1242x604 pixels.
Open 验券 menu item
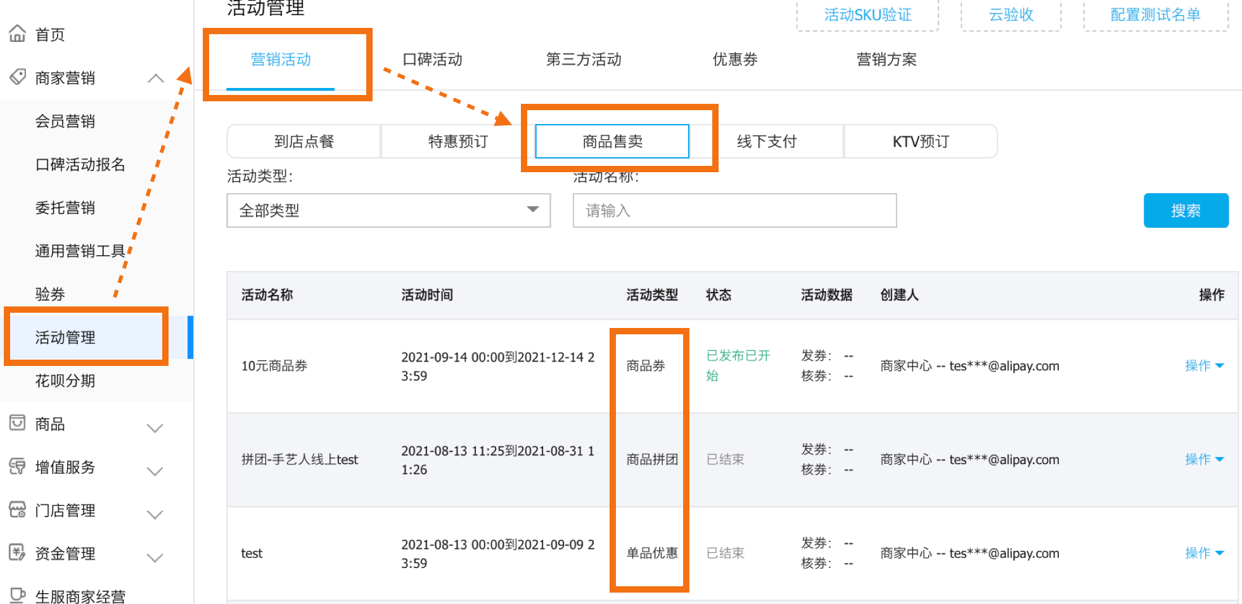pyautogui.click(x=50, y=294)
